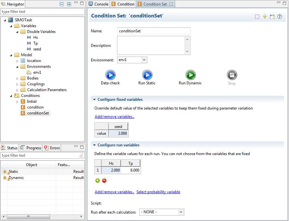Image resolution: width=289 pixels, height=221 pixels.
Task: Click the Data check play icon
Action: coord(110,75)
